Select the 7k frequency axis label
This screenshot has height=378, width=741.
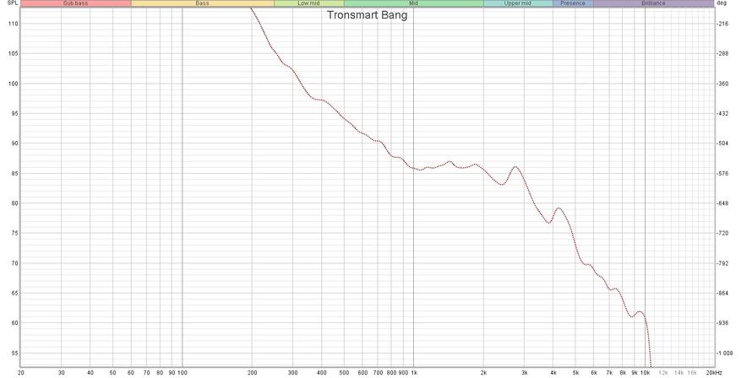coord(610,373)
